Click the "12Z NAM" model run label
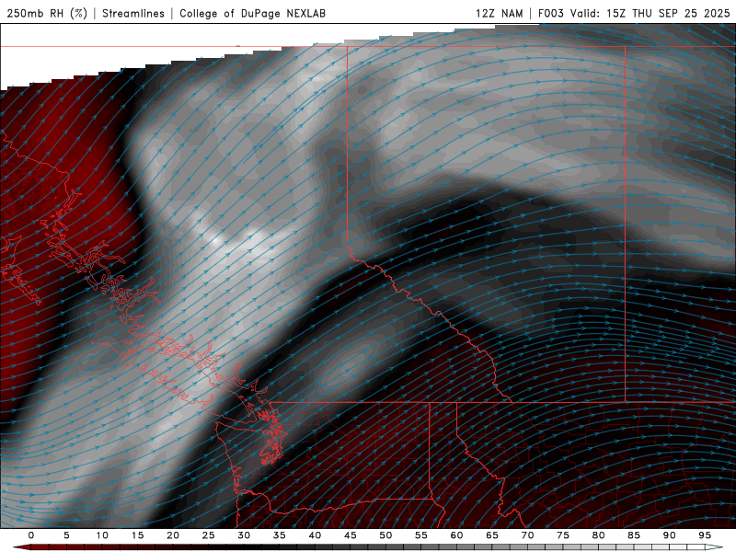 (x=499, y=13)
